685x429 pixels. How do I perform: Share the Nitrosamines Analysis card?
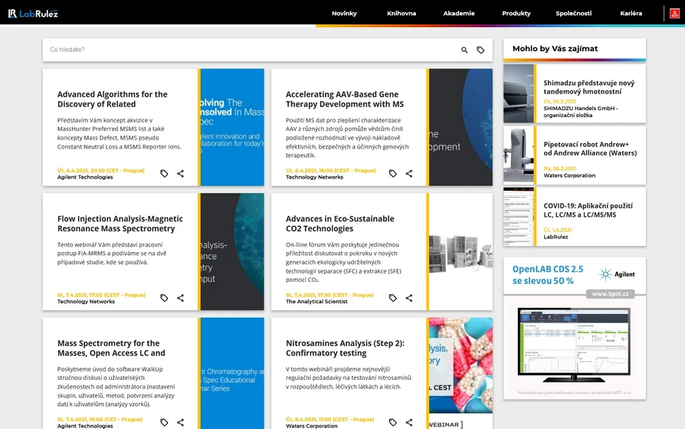409,422
